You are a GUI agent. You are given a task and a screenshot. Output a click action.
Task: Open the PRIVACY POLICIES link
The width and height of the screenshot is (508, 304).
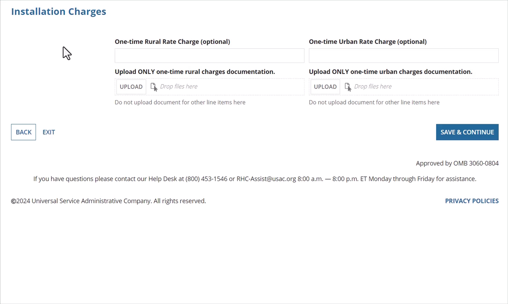tap(472, 201)
